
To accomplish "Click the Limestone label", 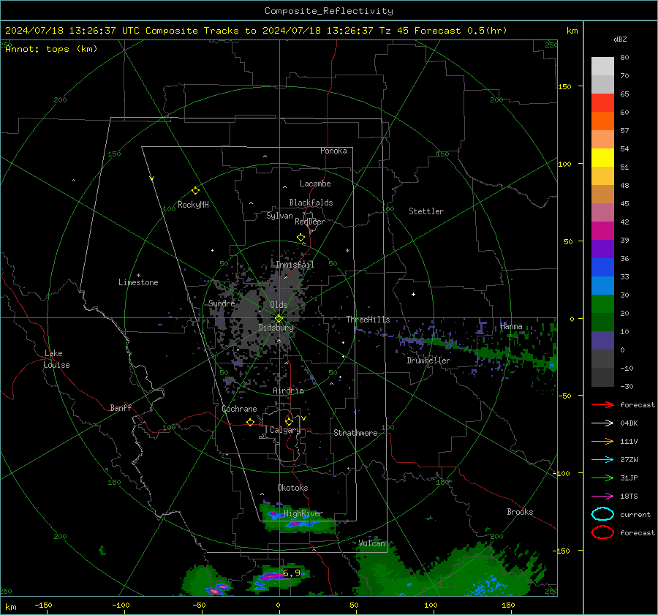I will [x=138, y=282].
